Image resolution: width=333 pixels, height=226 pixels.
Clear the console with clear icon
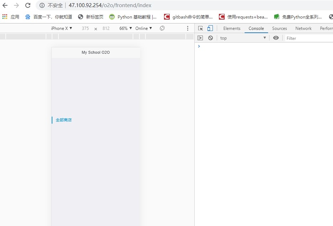tap(210, 38)
